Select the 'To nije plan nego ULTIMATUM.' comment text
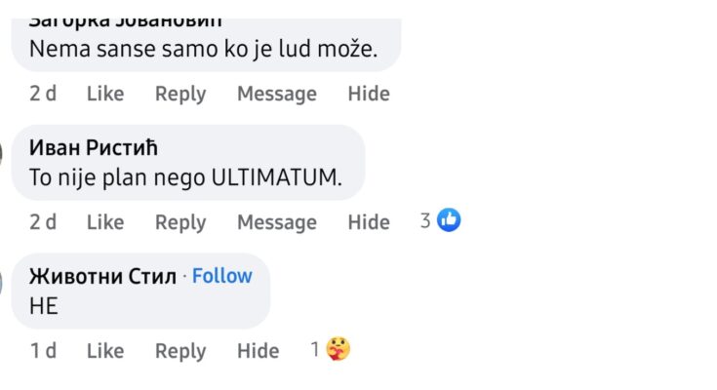The height and width of the screenshot is (390, 717). pyautogui.click(x=186, y=178)
